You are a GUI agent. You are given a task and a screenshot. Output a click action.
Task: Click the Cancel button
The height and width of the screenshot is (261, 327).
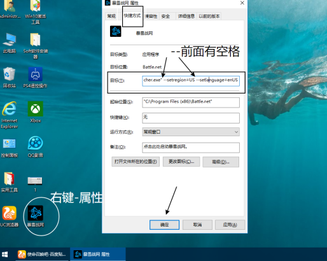(197, 225)
